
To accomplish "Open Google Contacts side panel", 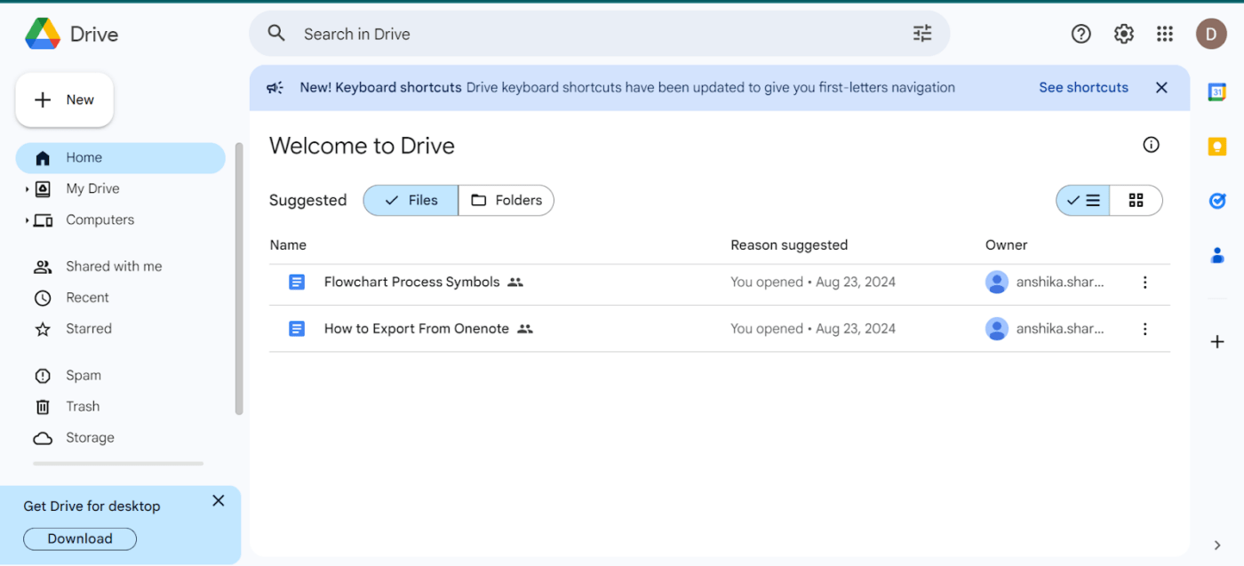I will (1217, 256).
